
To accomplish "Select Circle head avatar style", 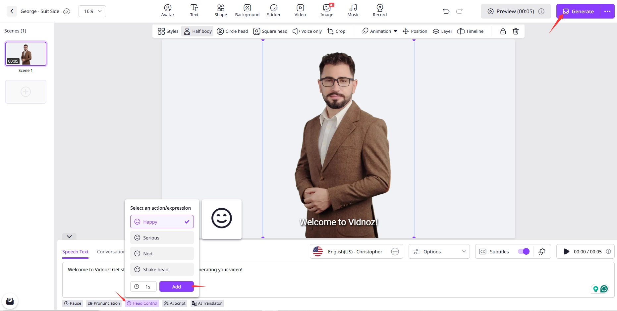I will [x=232, y=31].
